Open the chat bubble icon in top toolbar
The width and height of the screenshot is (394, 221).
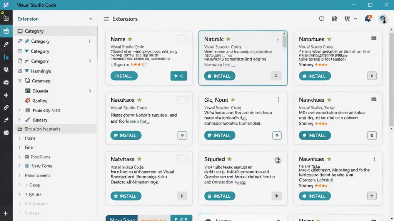[322, 19]
